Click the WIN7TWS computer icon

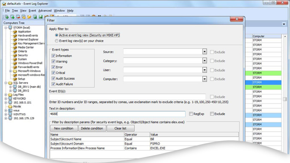(x=10, y=114)
